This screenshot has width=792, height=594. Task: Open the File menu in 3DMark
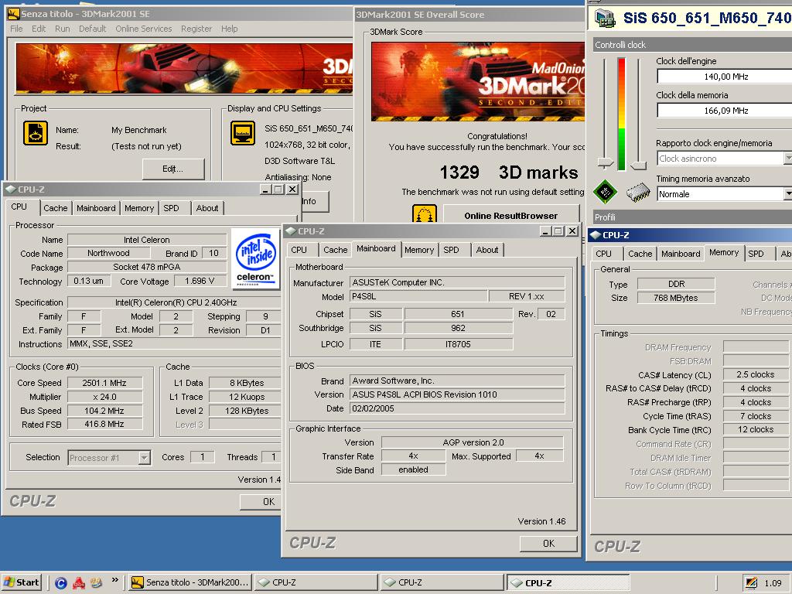click(17, 29)
